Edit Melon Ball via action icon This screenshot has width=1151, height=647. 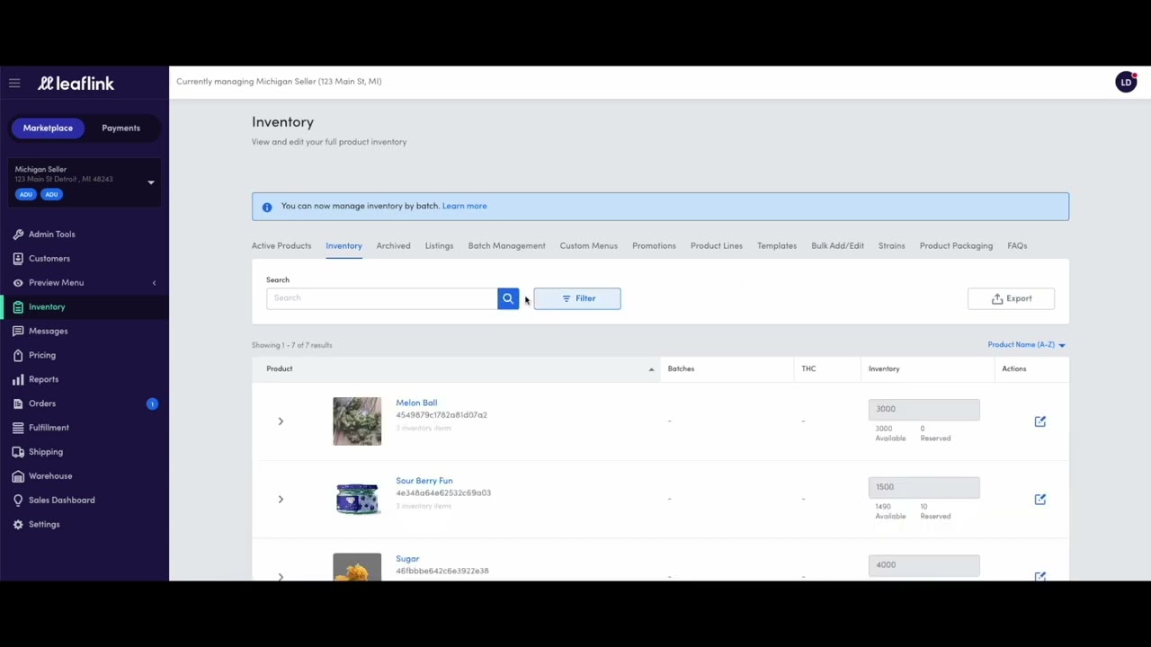1040,421
